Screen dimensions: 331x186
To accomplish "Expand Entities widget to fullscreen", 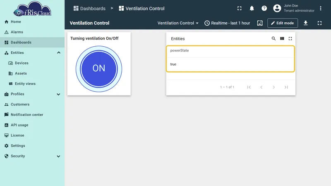I will coord(290,38).
